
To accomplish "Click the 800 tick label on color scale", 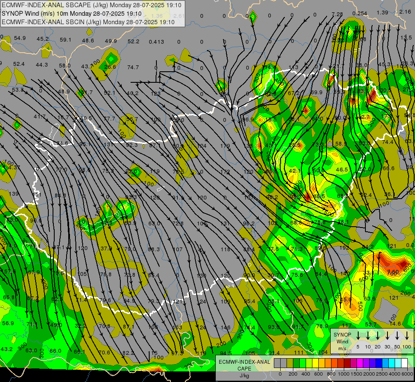I will pos(331,374).
